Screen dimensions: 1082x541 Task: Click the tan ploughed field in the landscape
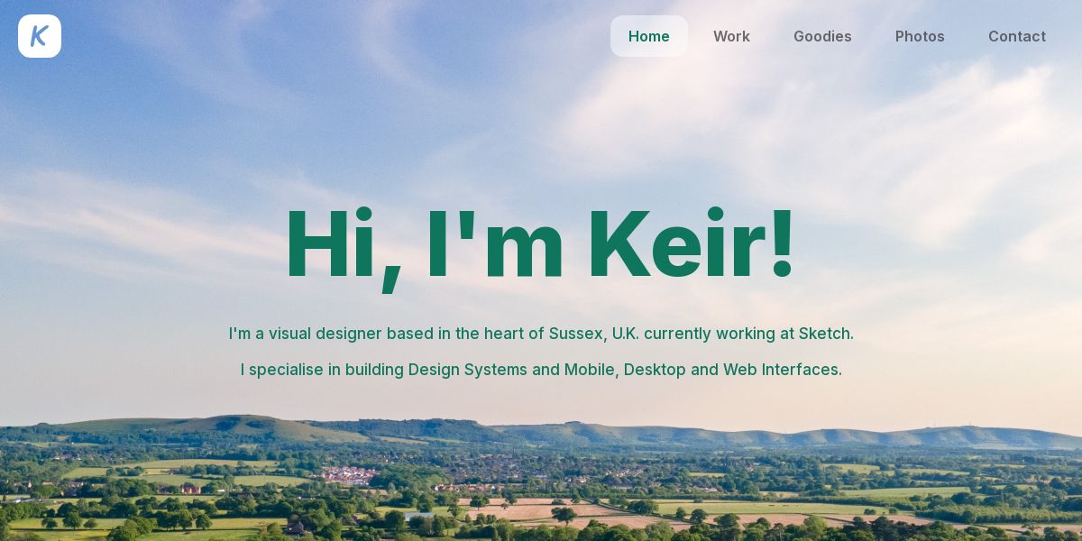(x=532, y=510)
